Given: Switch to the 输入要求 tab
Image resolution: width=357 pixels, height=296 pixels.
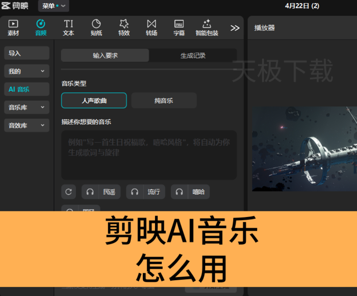Looking at the screenshot, I should 105,56.
